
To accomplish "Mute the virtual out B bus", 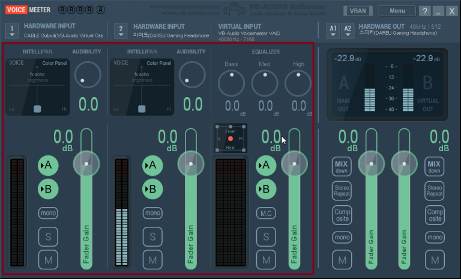I will [x=435, y=260].
